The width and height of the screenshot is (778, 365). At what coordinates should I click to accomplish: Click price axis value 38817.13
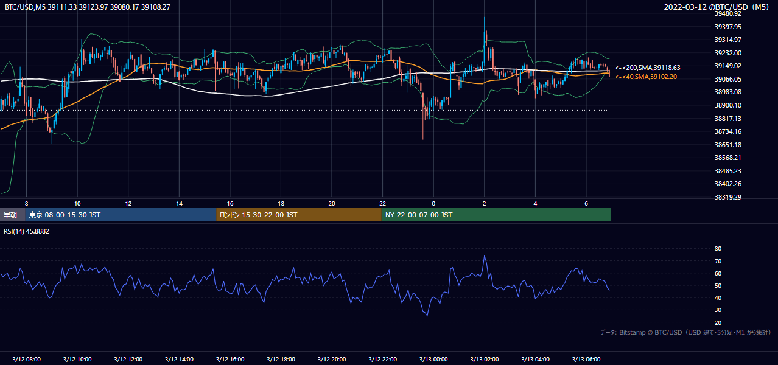tap(727, 119)
